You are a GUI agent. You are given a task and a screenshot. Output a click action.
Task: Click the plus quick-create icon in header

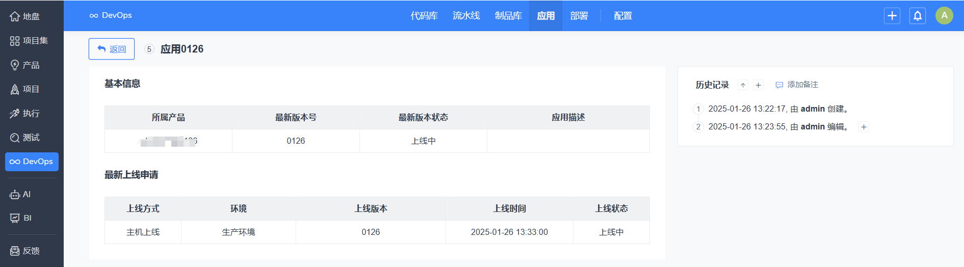[892, 16]
